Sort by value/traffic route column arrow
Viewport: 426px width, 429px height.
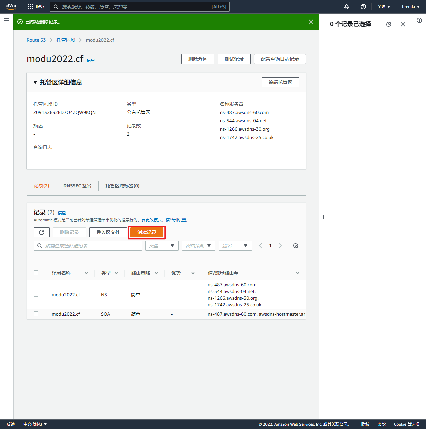(298, 273)
